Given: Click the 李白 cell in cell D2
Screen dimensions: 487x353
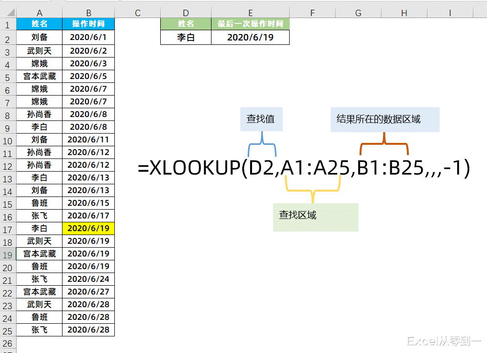Looking at the screenshot, I should [x=186, y=37].
